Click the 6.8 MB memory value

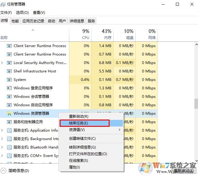[105, 63]
